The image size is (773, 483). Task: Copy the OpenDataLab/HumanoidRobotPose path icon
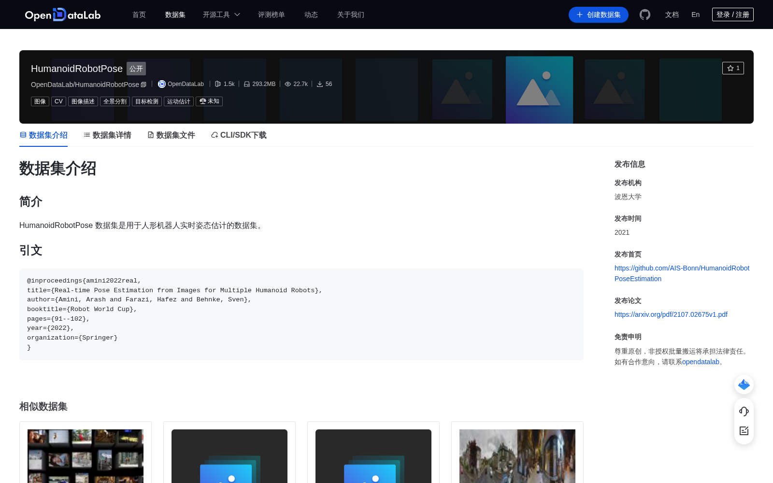point(143,85)
